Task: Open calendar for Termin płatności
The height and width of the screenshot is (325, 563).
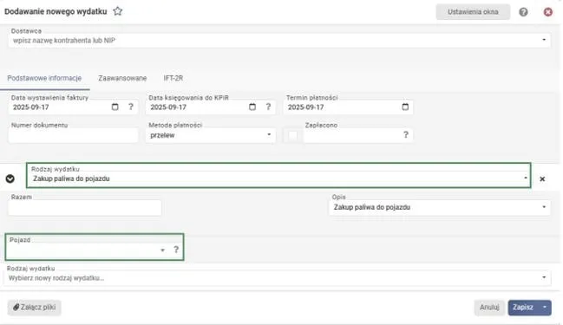Action: [x=405, y=107]
